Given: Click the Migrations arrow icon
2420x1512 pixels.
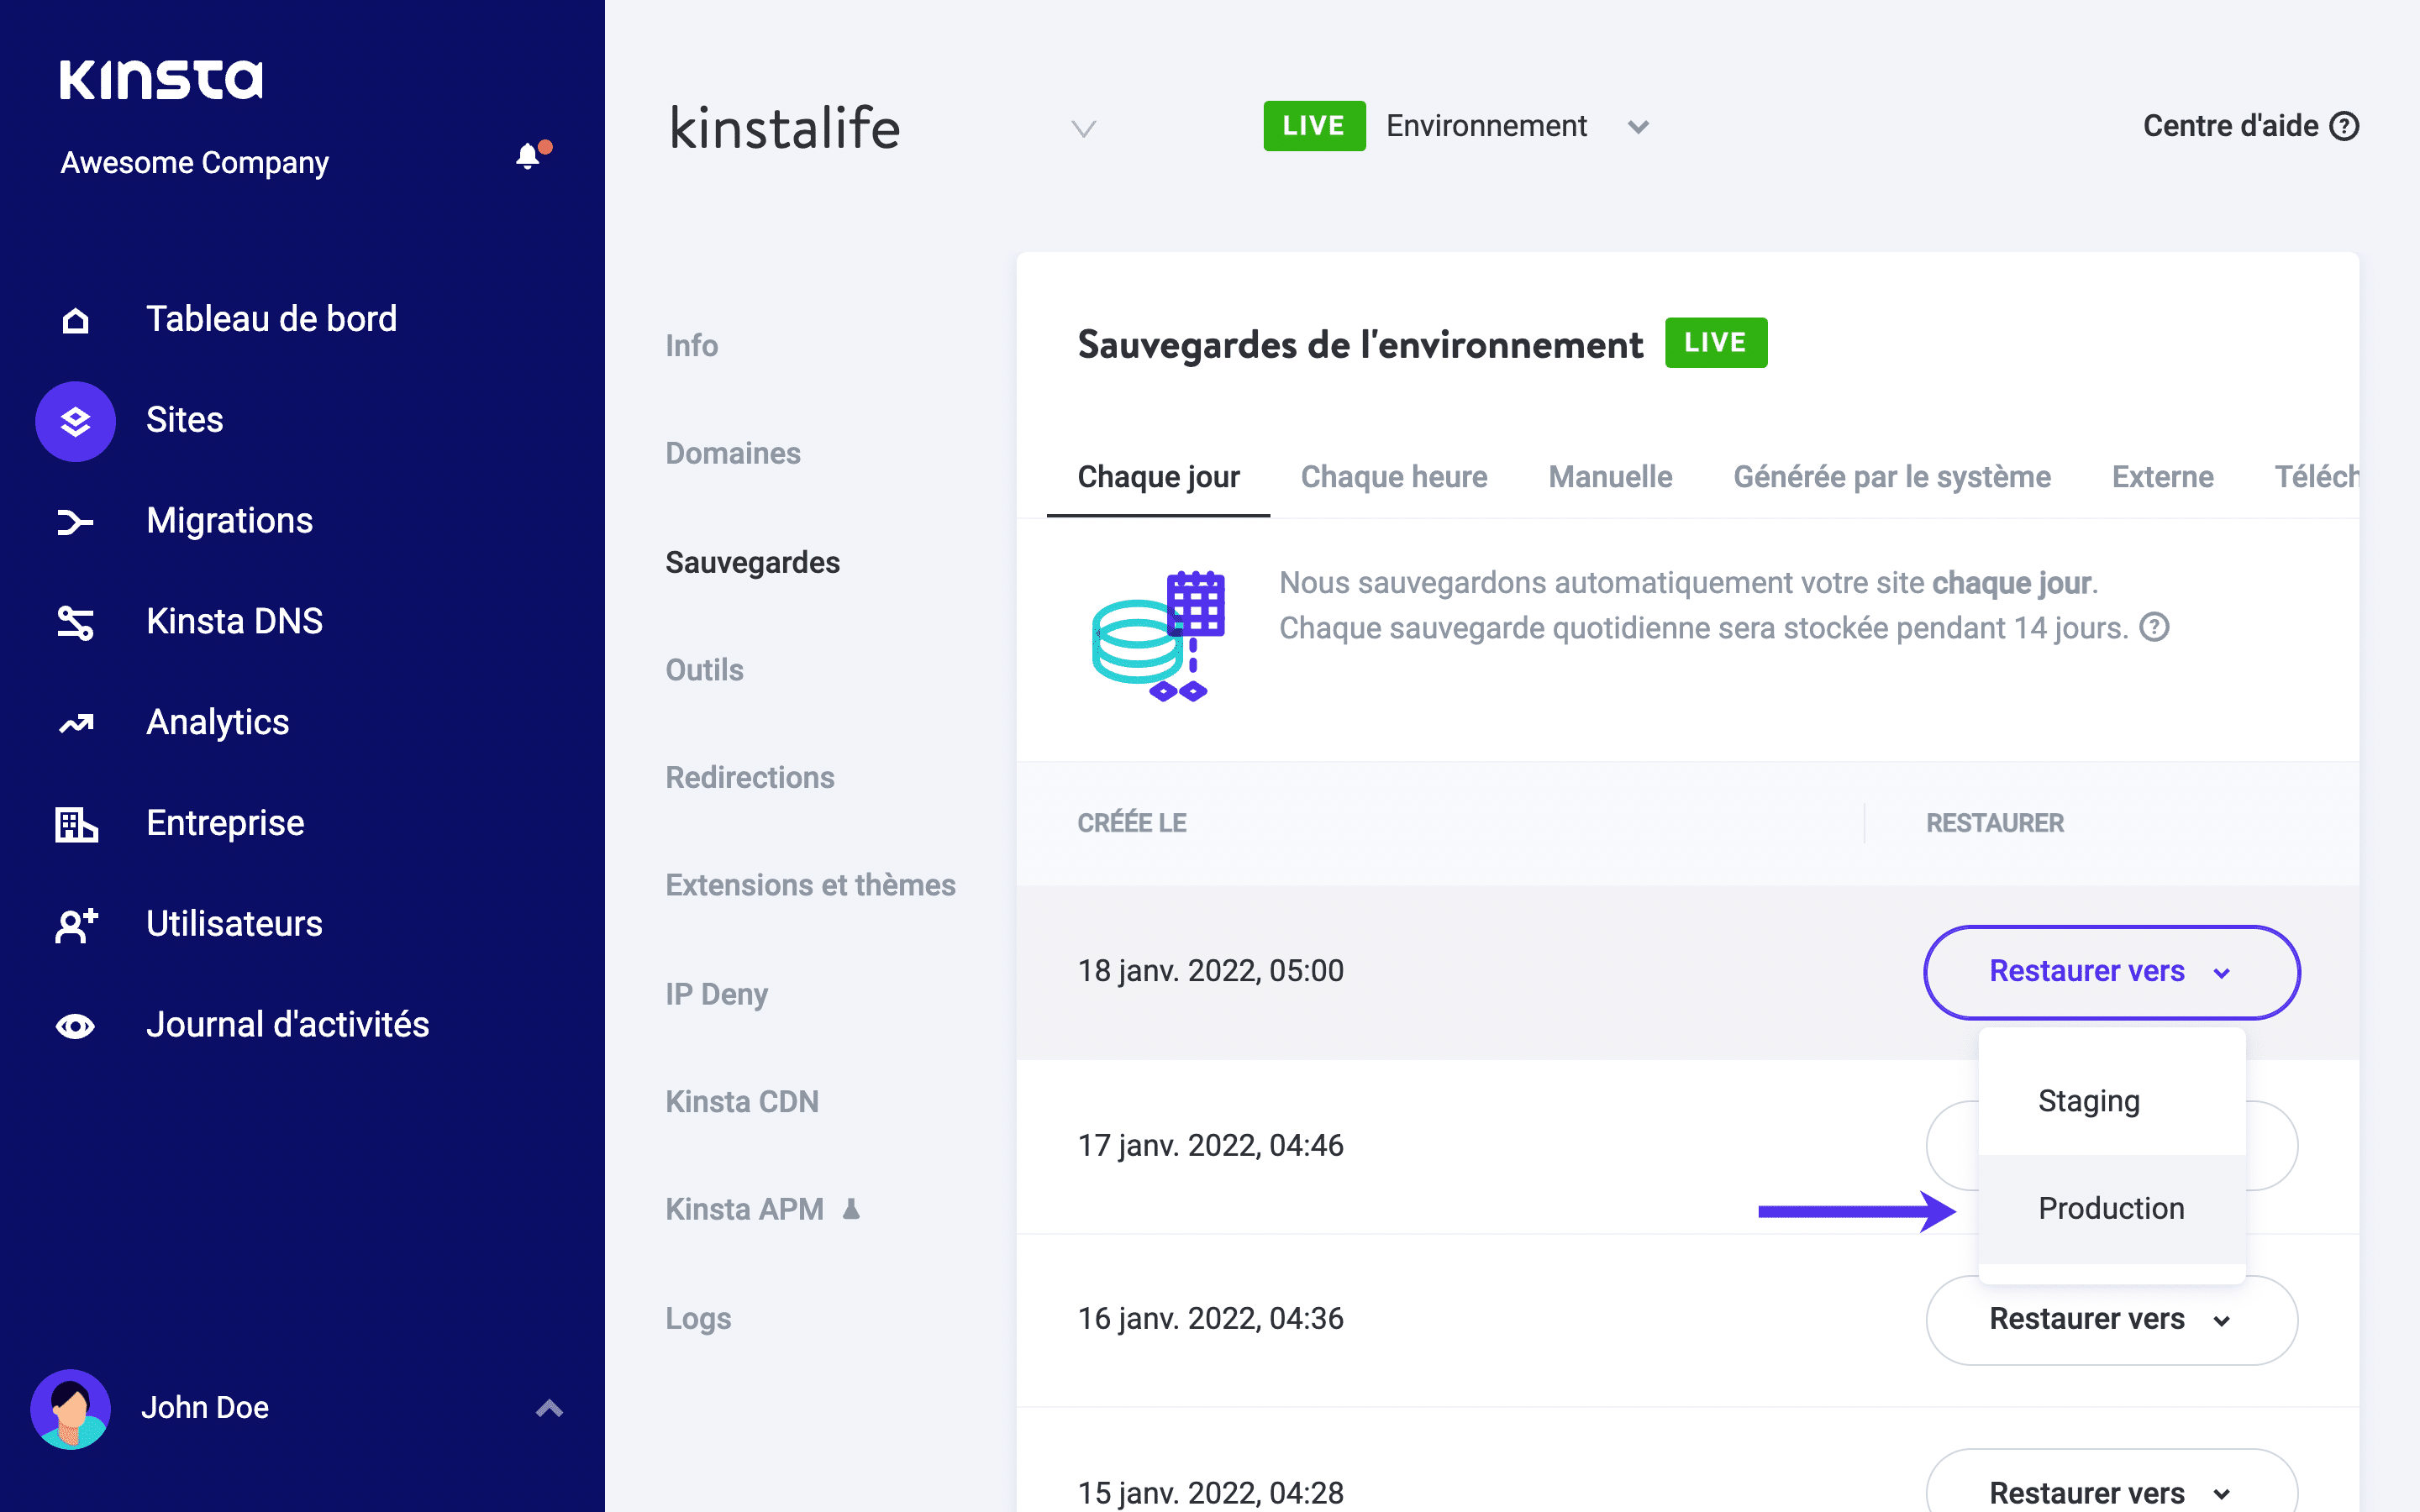Looking at the screenshot, I should [75, 522].
